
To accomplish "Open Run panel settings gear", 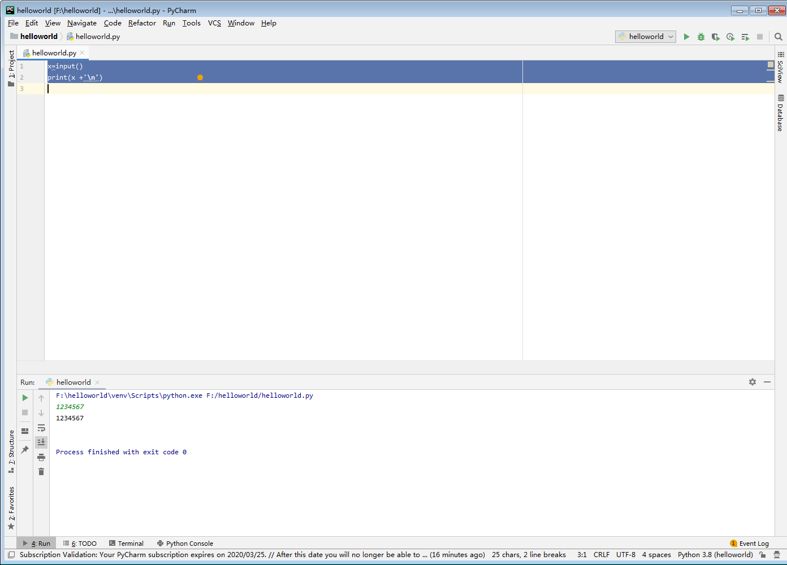I will (x=753, y=382).
